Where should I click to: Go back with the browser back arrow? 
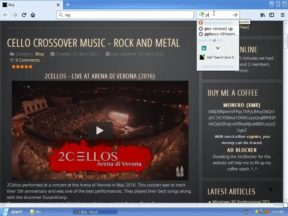pyautogui.click(x=6, y=15)
